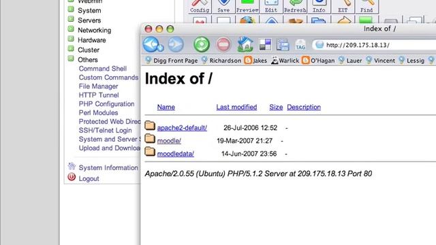Expand the Hardware category in Webmin
The image size is (436, 245).
(x=71, y=39)
